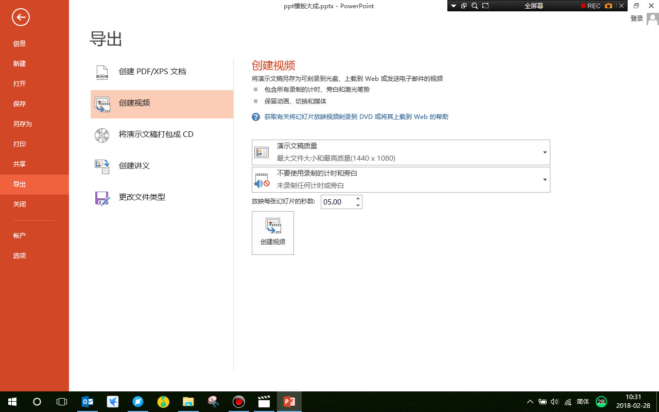The width and height of the screenshot is (659, 412).
Task: Click the REC record button in recorder toolbar
Action: pos(591,6)
